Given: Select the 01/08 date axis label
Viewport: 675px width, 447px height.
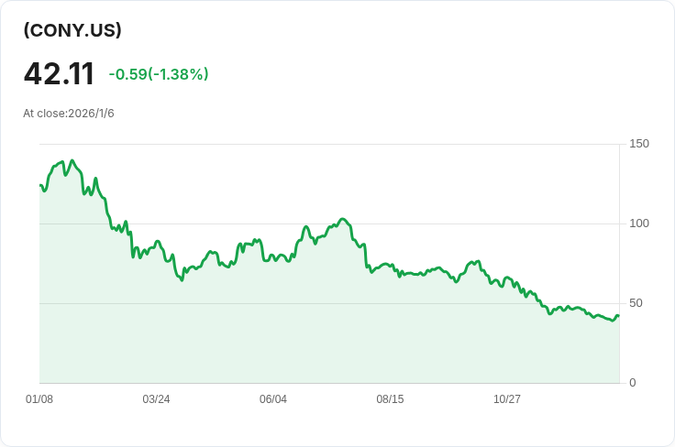Looking at the screenshot, I should 39,399.
